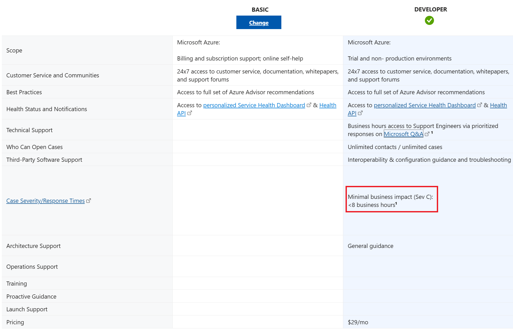Click external-link icon after Basic column API
The width and height of the screenshot is (513, 330).
(190, 113)
